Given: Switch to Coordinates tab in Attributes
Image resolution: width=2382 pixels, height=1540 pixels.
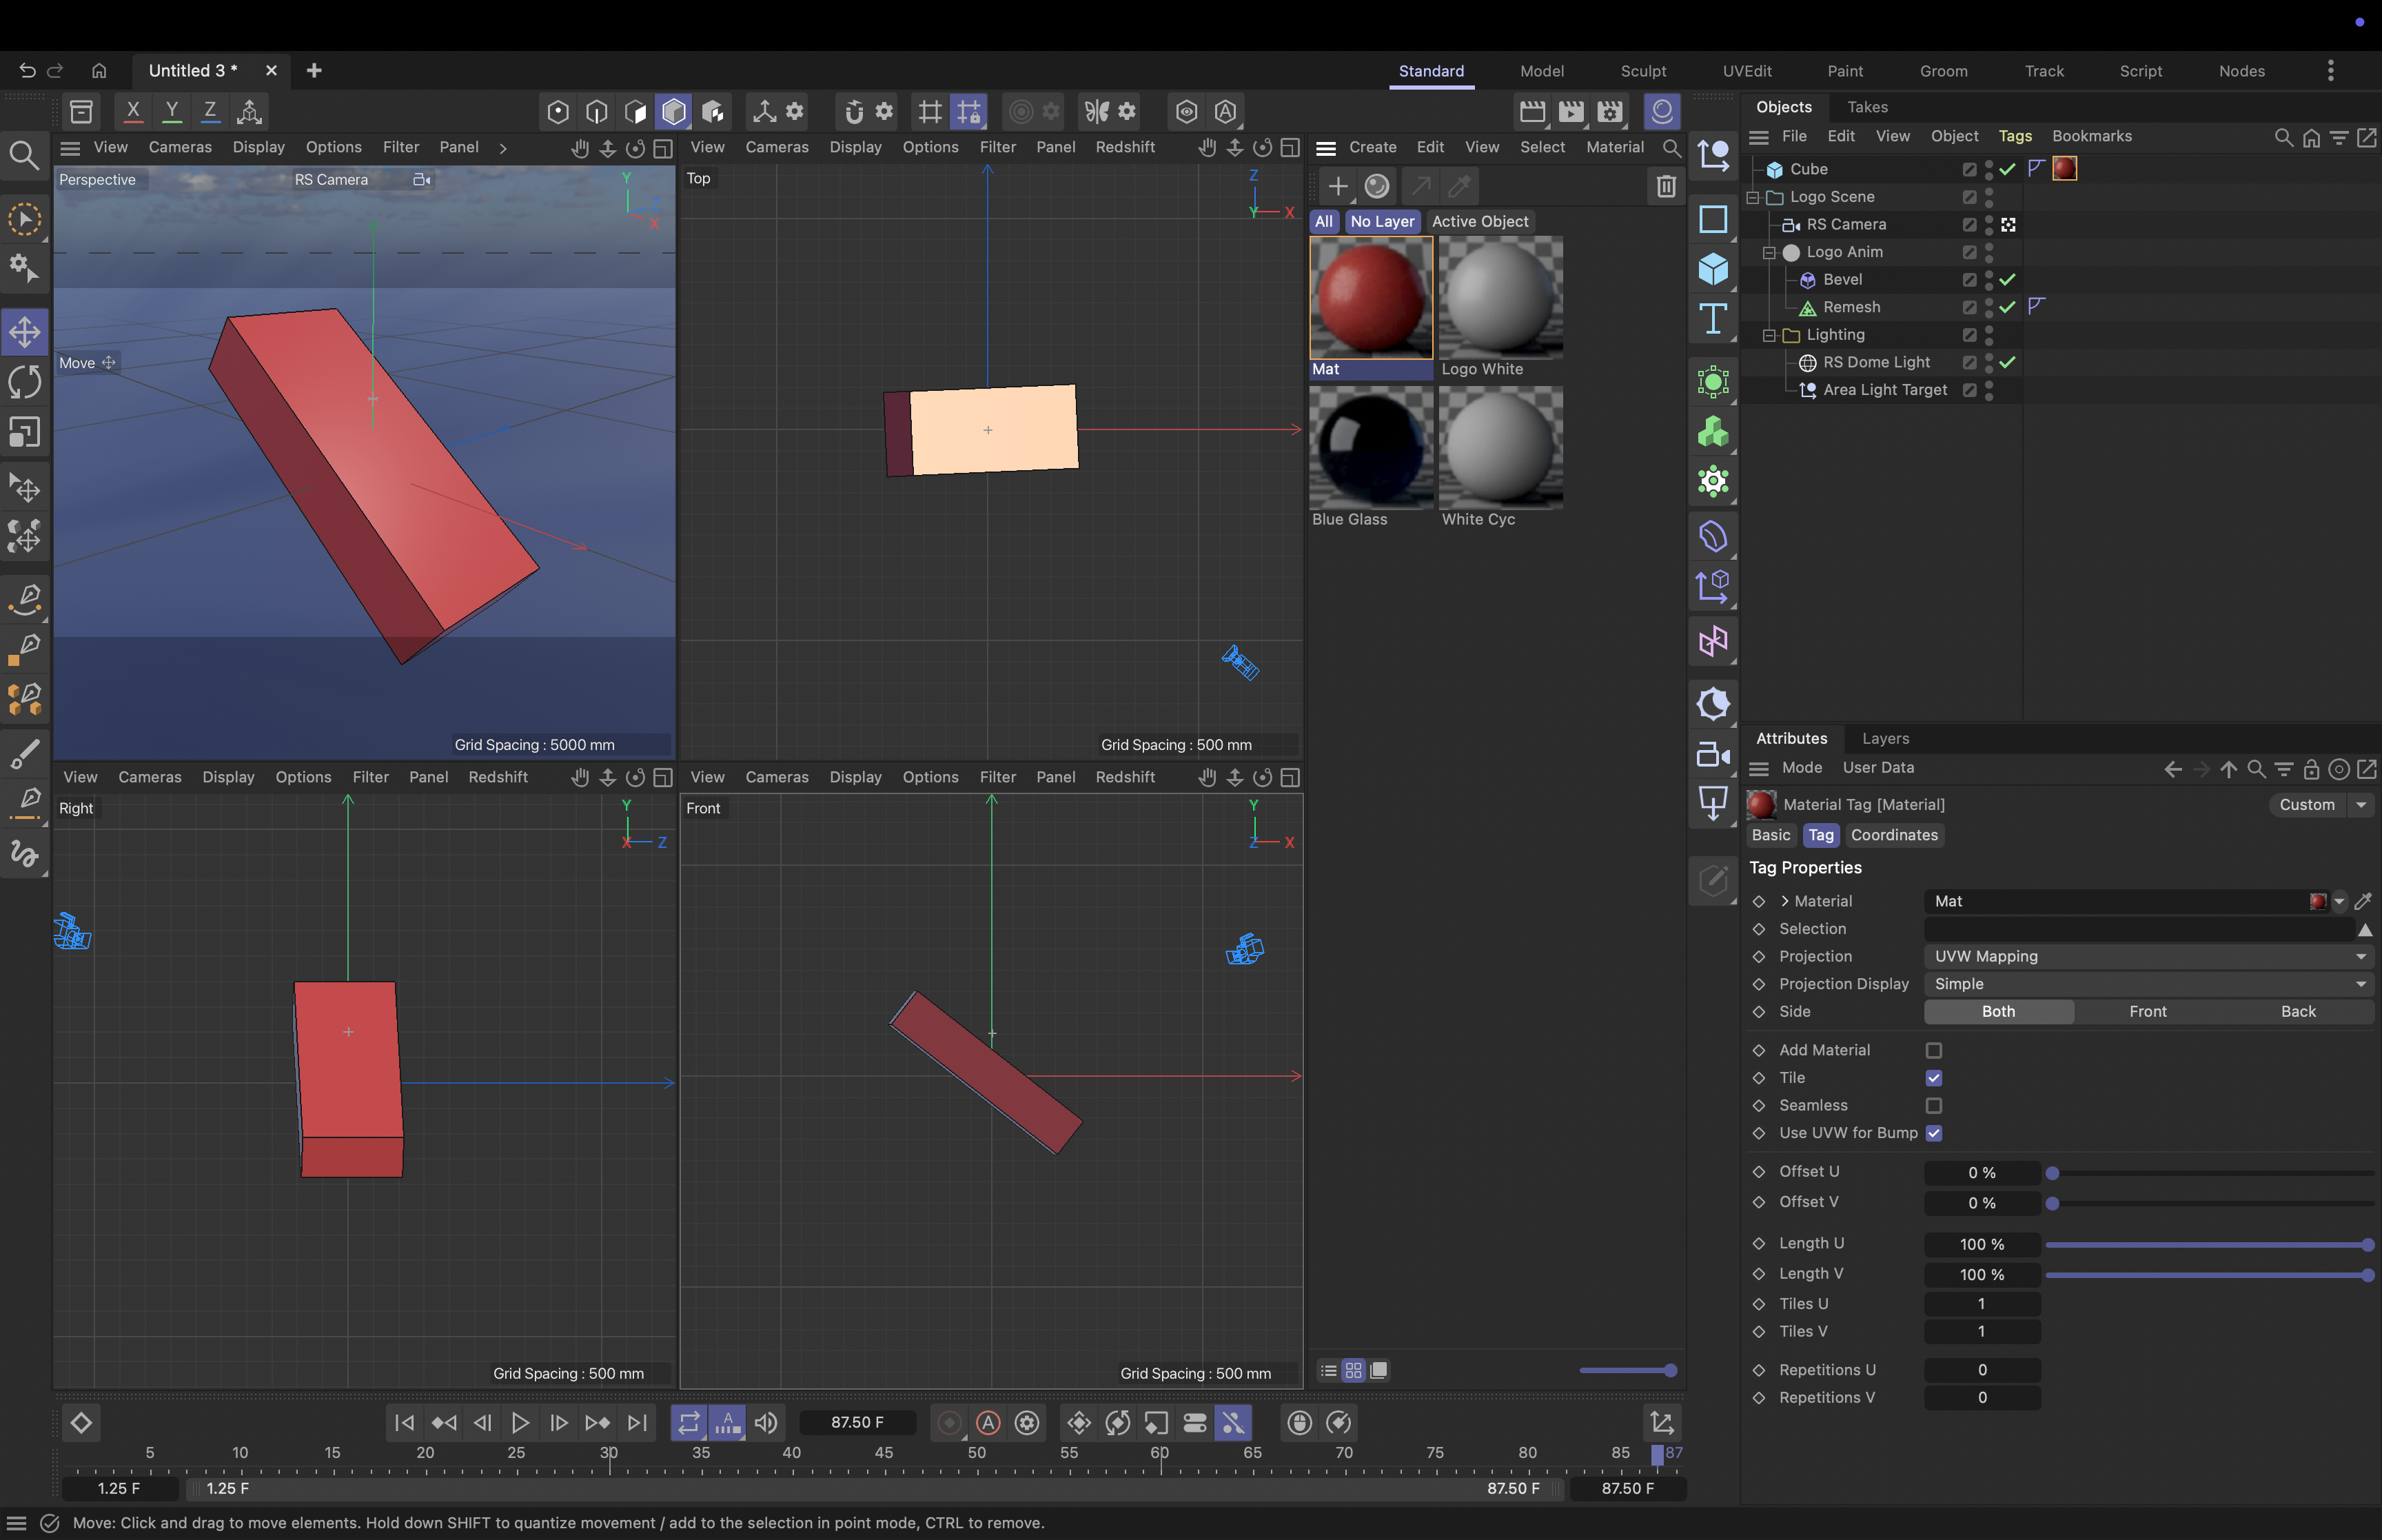Looking at the screenshot, I should [1893, 835].
